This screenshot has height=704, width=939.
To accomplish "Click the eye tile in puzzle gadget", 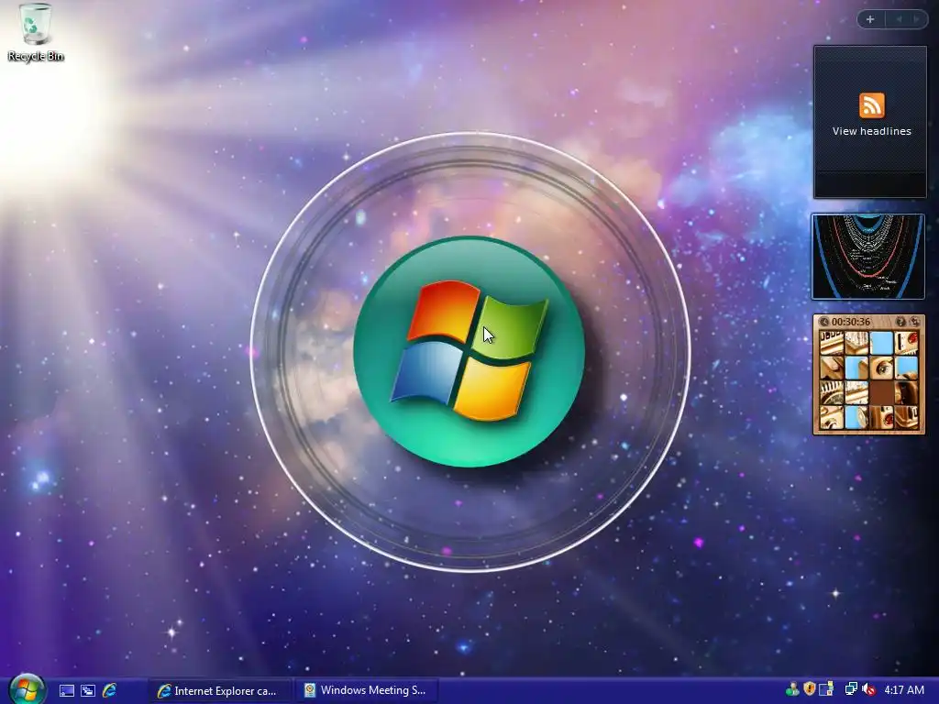I will click(881, 368).
